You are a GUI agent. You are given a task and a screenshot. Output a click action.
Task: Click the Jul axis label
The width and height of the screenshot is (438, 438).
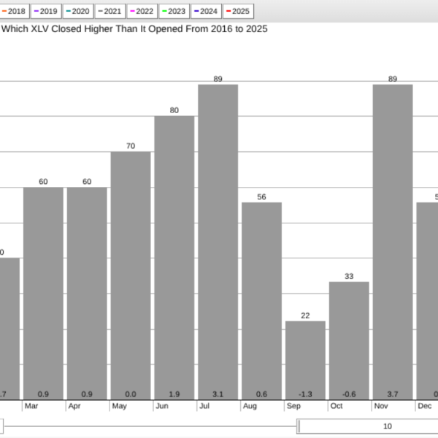(204, 406)
